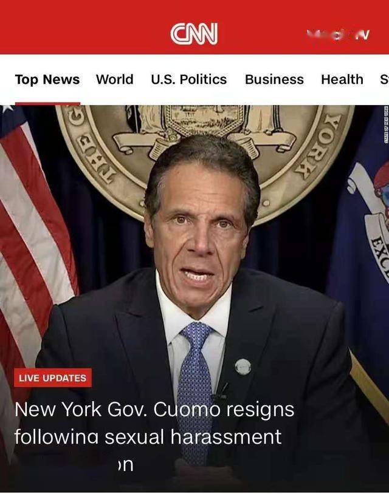The height and width of the screenshot is (494, 389).
Task: Tap the truncated 'on' text in the headline
Action: click(126, 465)
